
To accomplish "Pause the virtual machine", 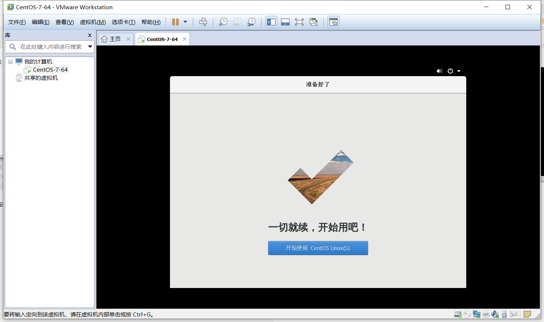I will pos(176,22).
